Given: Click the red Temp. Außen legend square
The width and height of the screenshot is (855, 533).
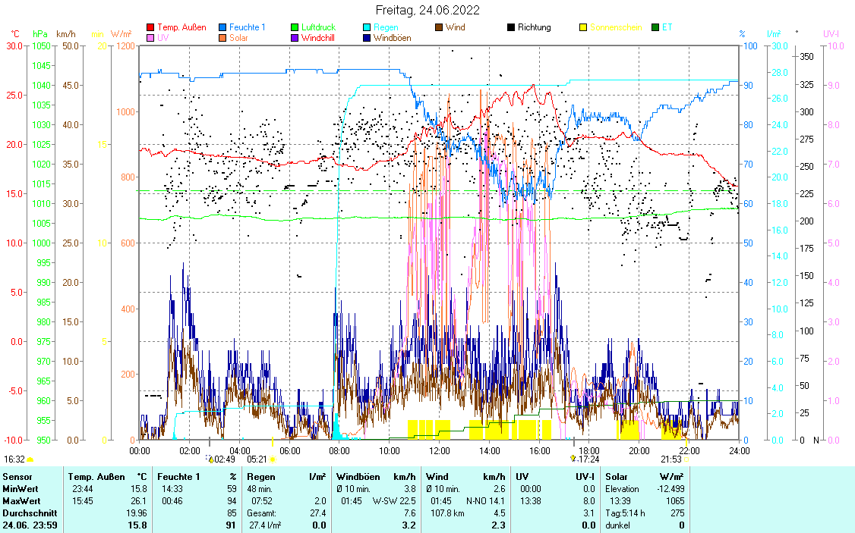Looking at the screenshot, I should click(150, 27).
